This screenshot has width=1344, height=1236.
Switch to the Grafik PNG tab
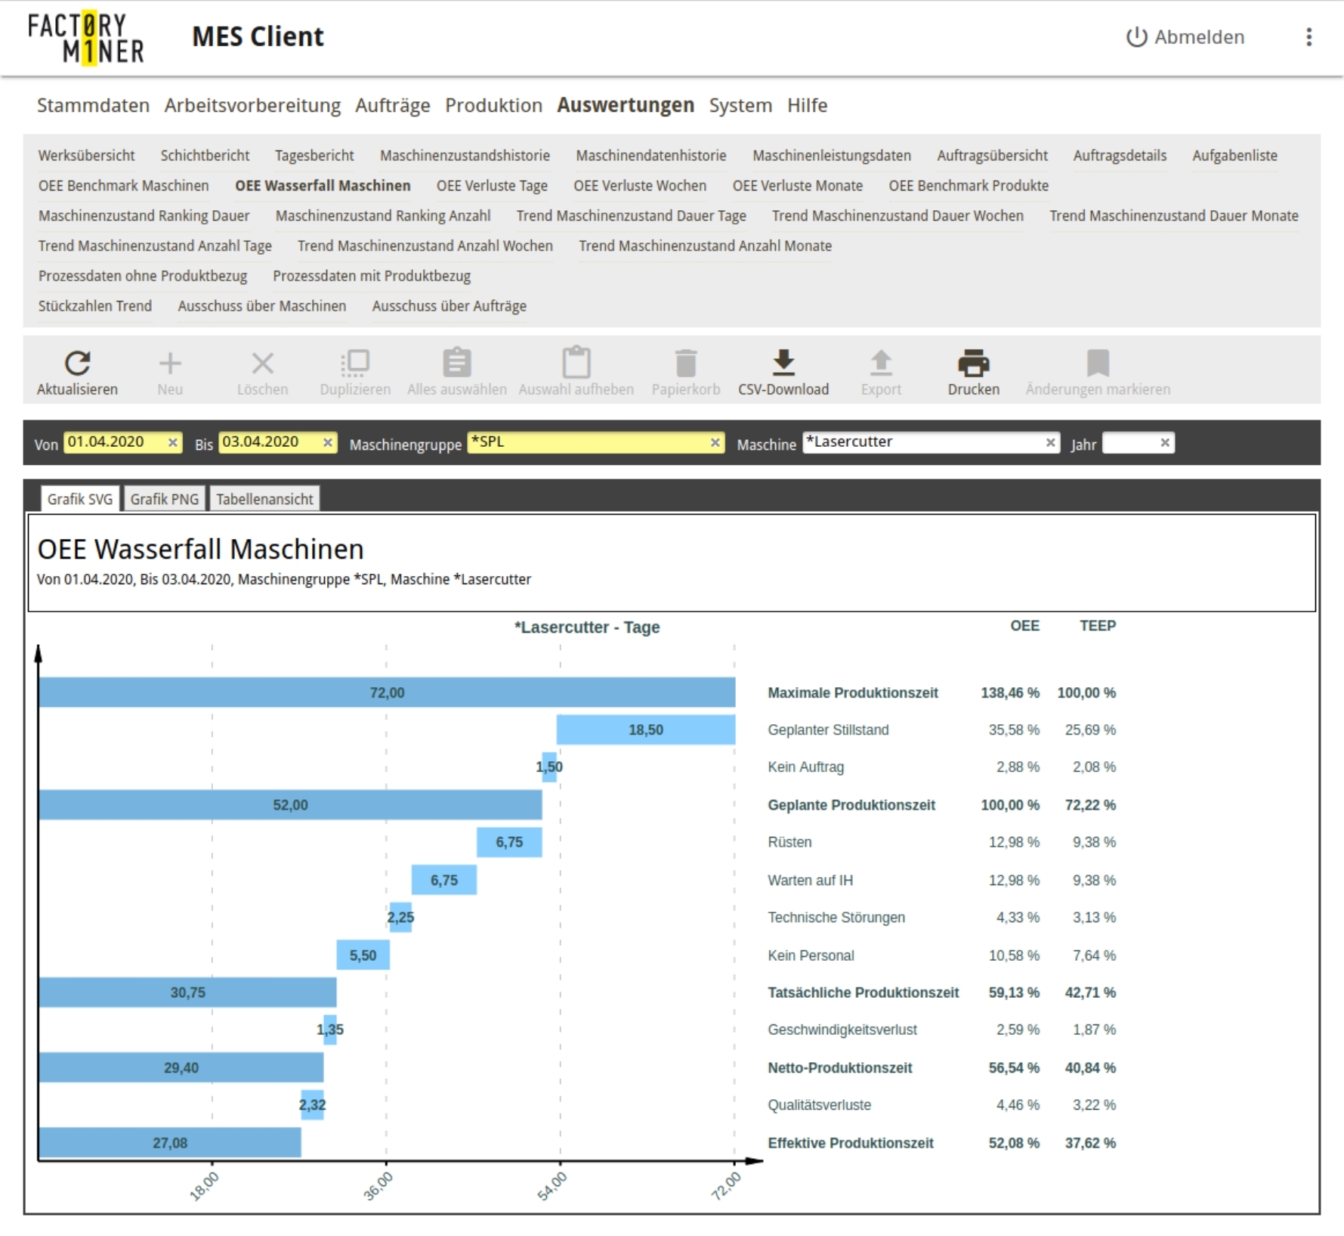pos(165,499)
